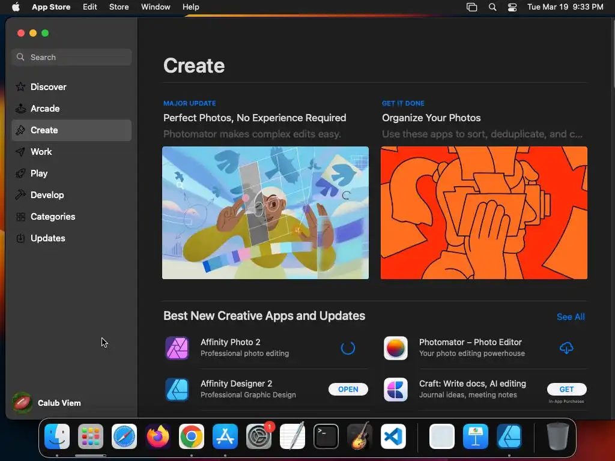
Task: Open the orange Organize Your Photos artwork
Action: tap(484, 213)
